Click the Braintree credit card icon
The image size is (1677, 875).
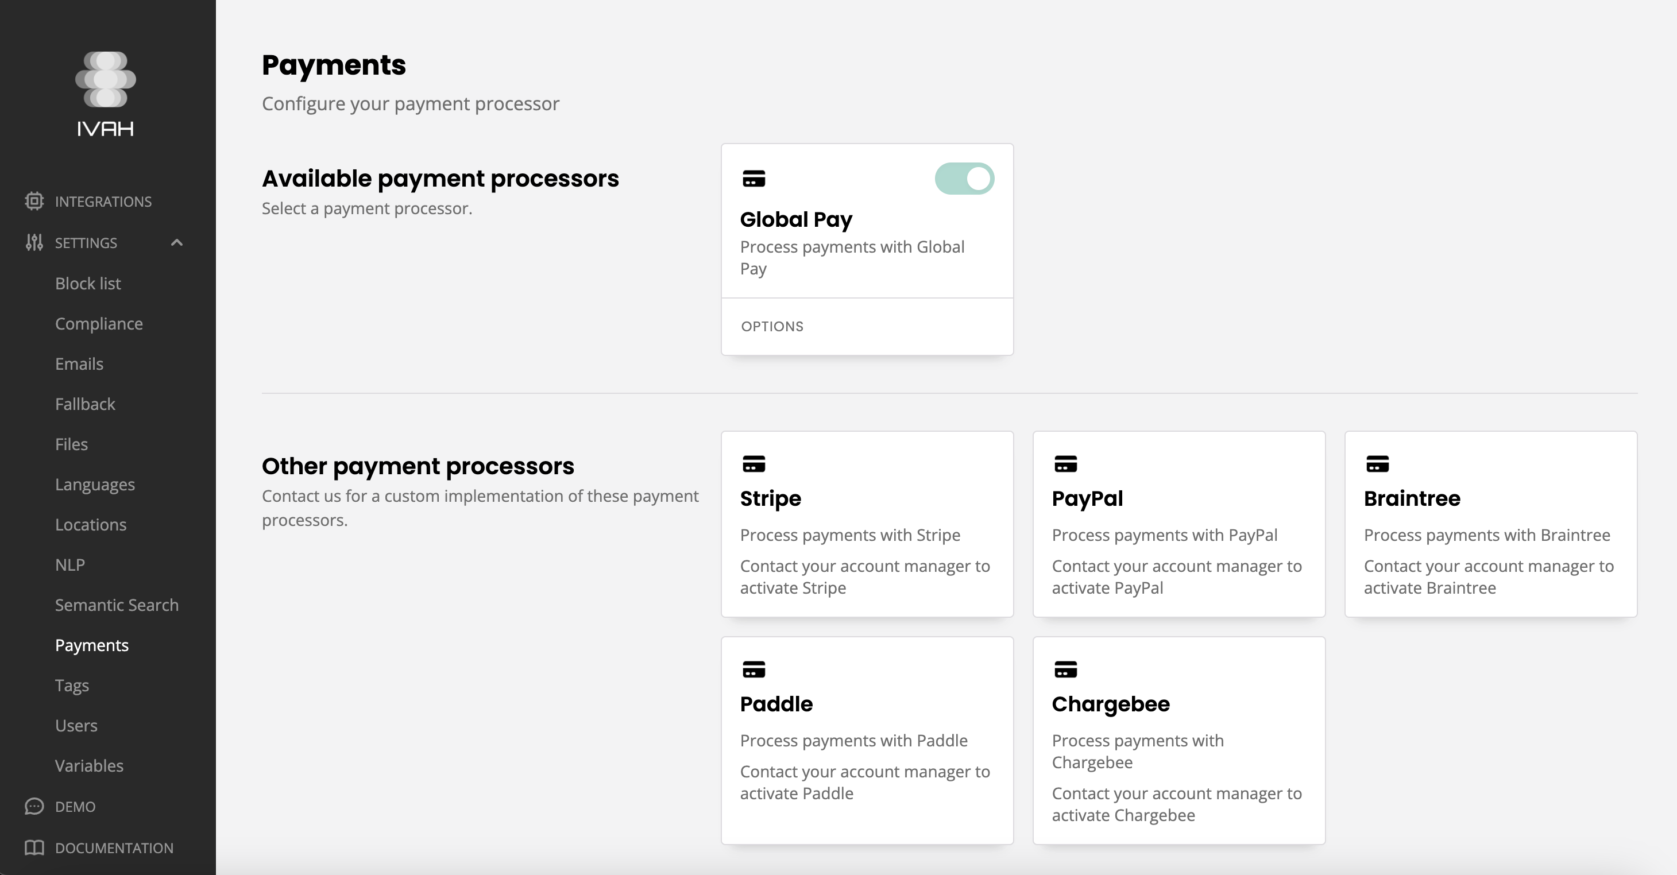[1378, 464]
